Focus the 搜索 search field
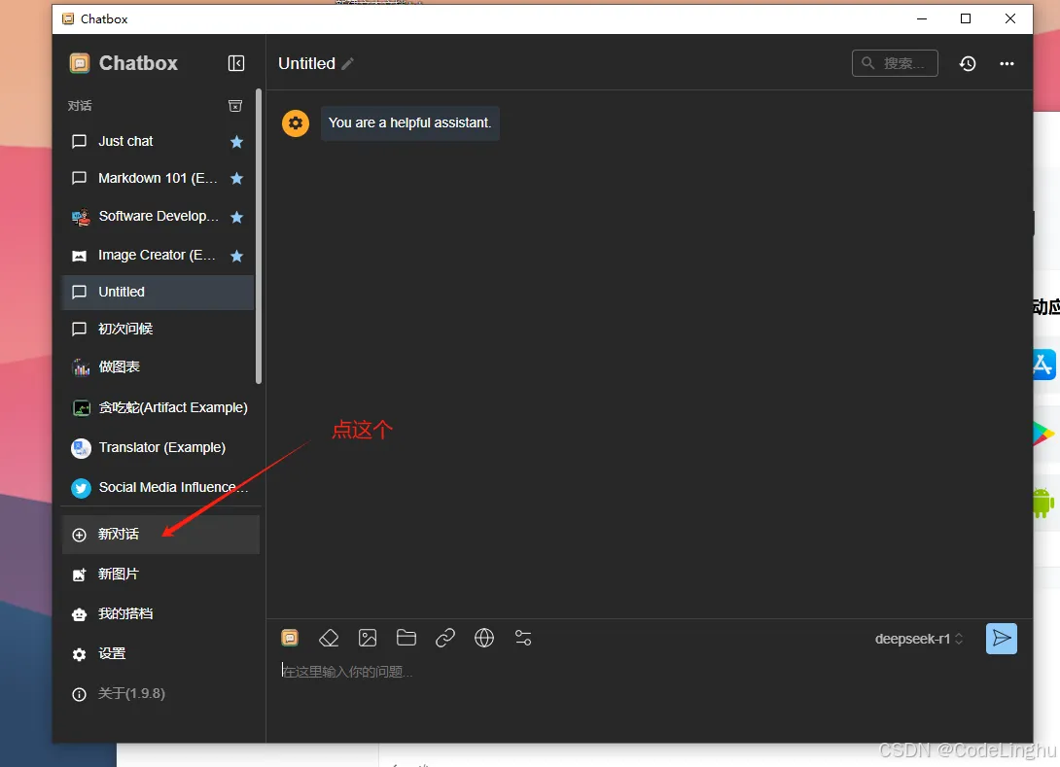This screenshot has height=767, width=1060. 895,63
